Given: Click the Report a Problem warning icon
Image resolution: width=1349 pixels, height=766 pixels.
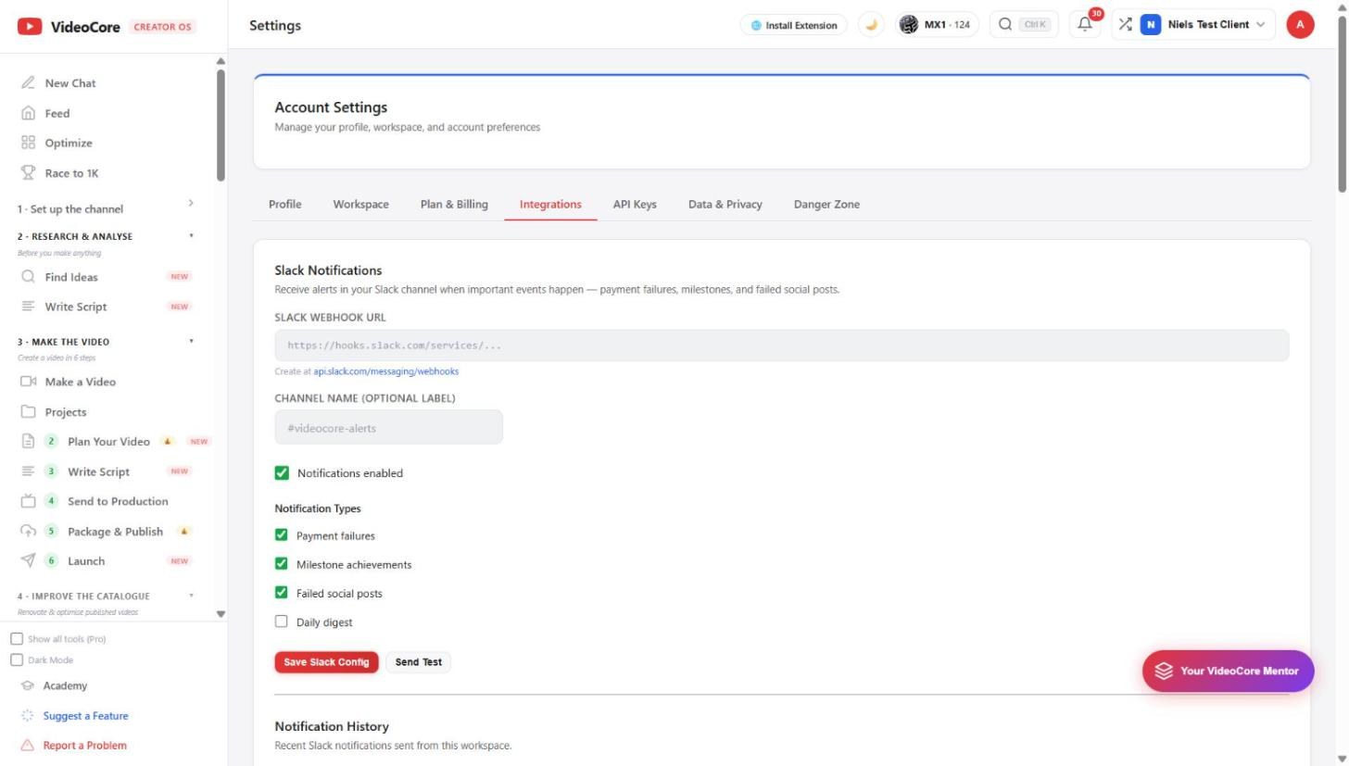Looking at the screenshot, I should point(28,746).
